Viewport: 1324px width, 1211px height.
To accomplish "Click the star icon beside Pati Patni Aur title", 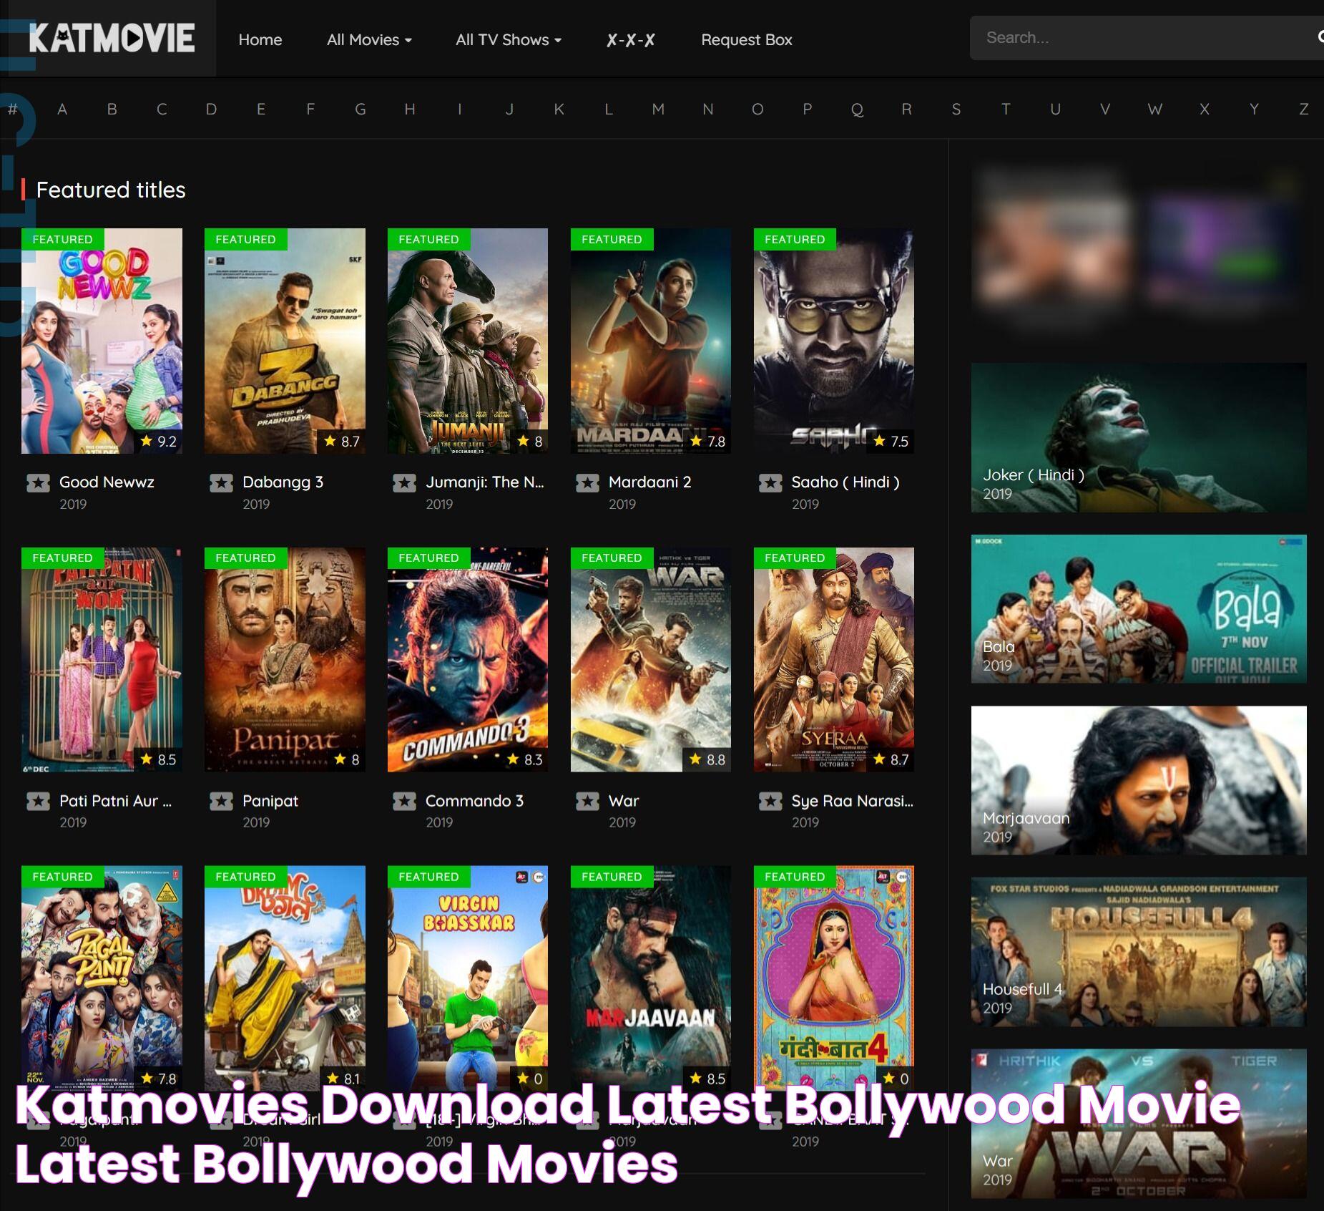I will (x=38, y=802).
